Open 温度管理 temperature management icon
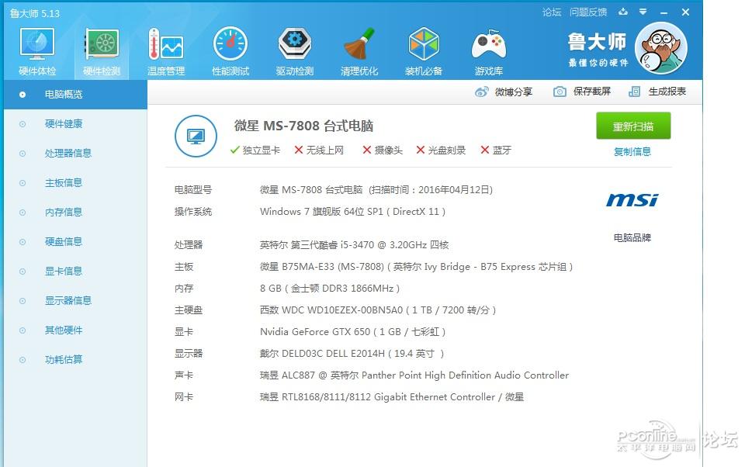The image size is (745, 467). [x=165, y=44]
